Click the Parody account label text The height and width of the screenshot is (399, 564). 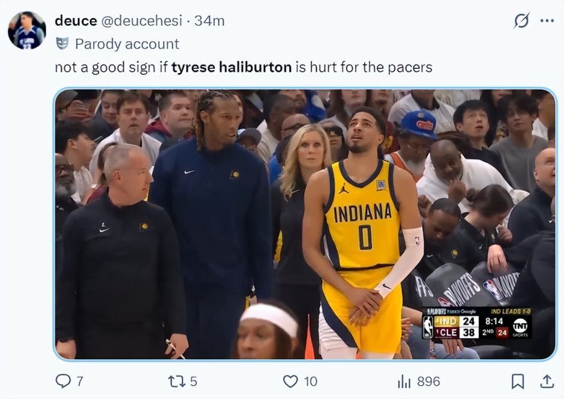coord(127,44)
